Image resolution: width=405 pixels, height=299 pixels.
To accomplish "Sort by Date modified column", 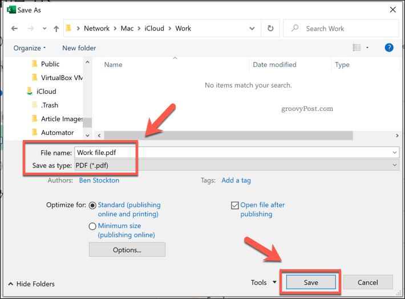I will (x=274, y=65).
